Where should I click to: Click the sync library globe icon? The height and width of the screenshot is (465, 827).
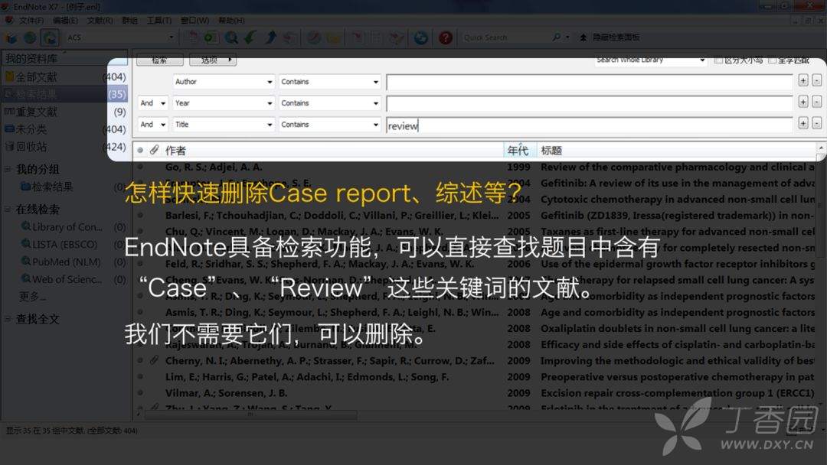[x=421, y=37]
